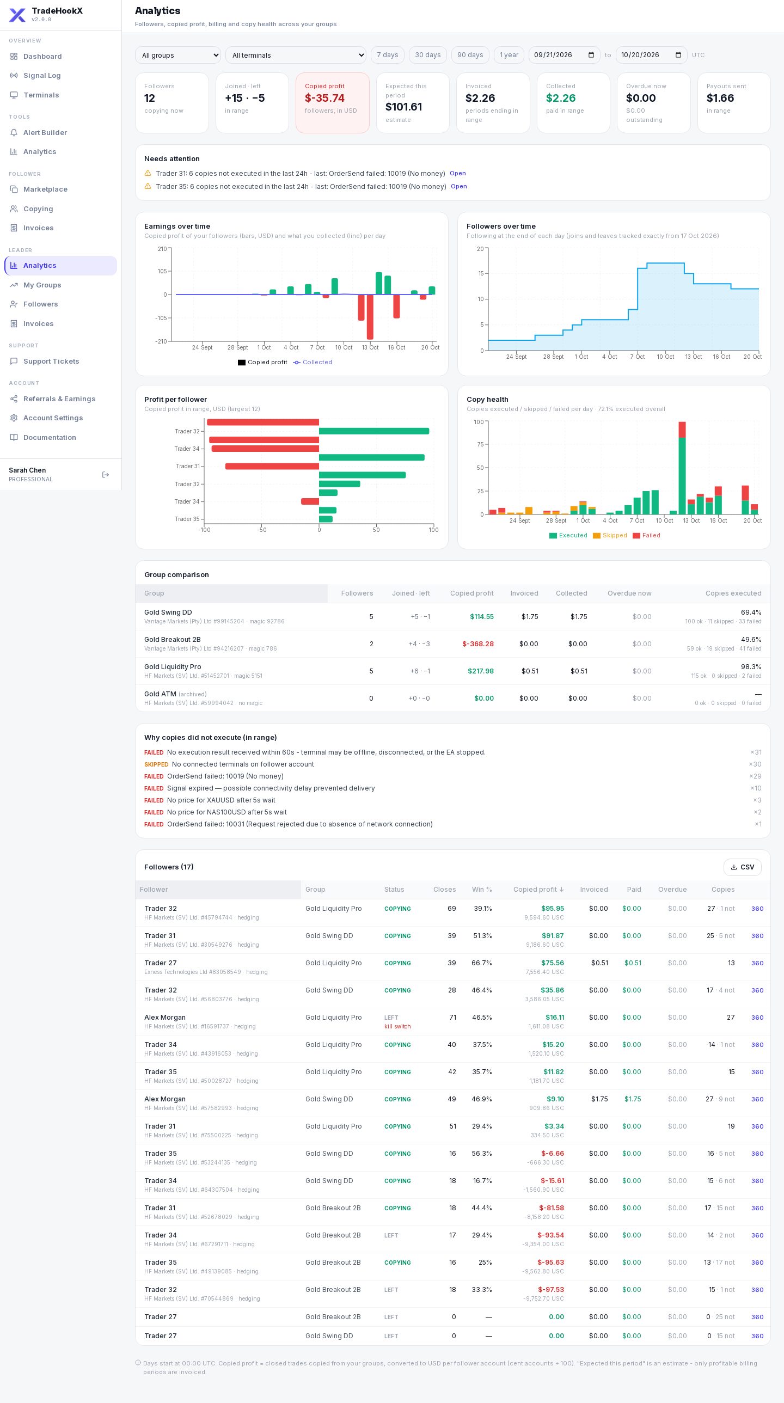Toggle Executed legend in Copy health
This screenshot has height=1403, width=784.
click(568, 535)
